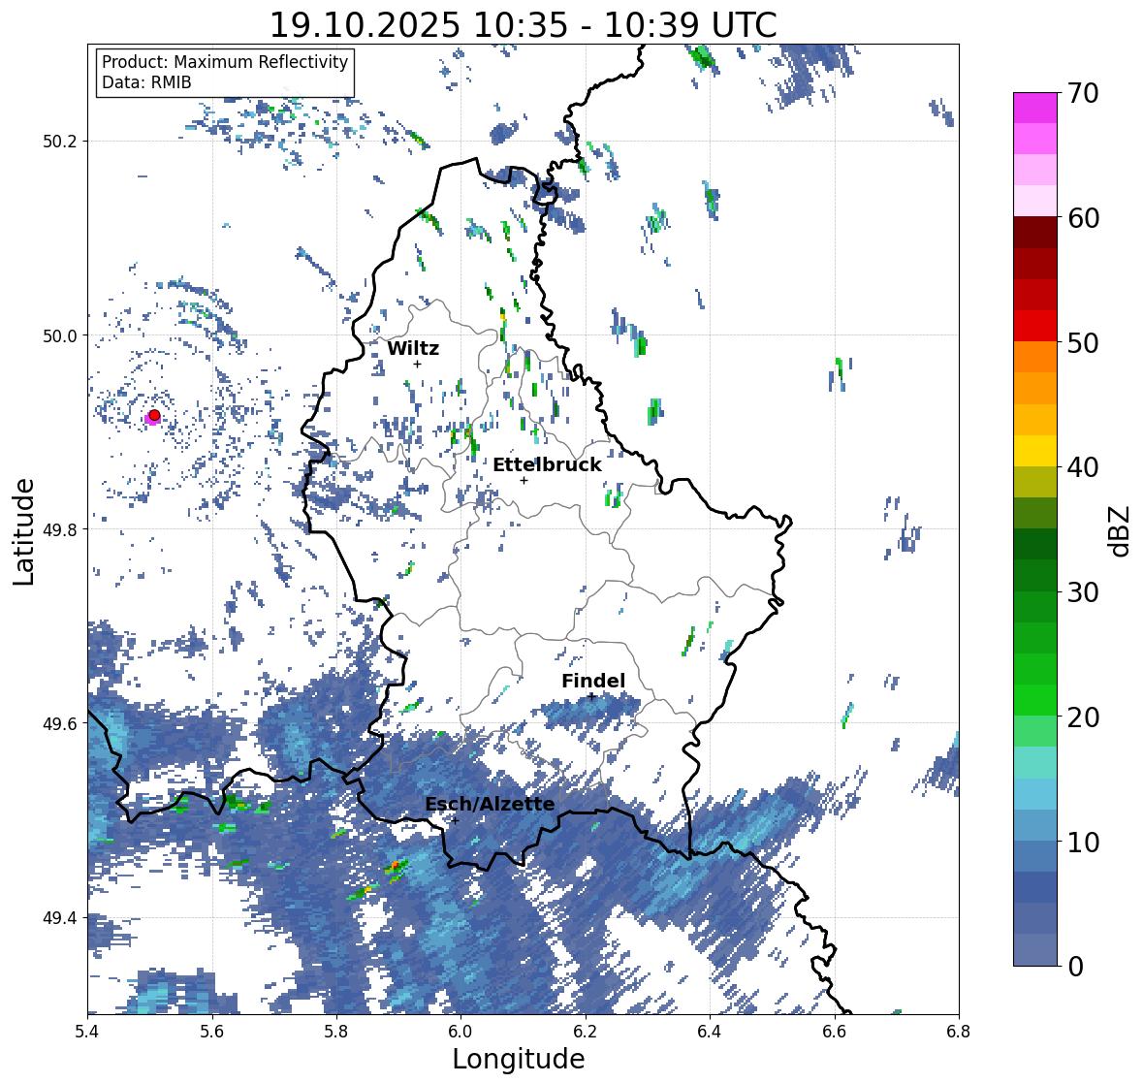Image resolution: width=1143 pixels, height=1083 pixels.
Task: Click the 49.8 latitude tick label
Action: [60, 529]
